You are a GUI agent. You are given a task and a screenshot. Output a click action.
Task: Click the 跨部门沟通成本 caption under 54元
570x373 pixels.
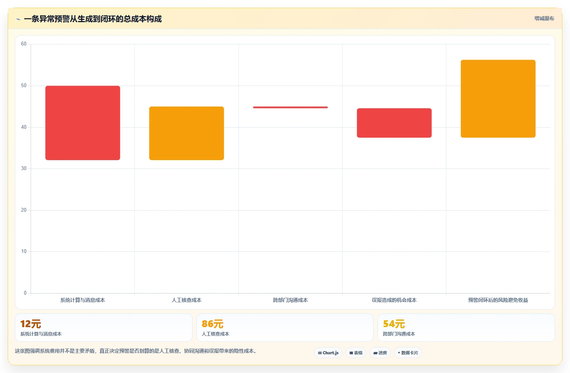coord(399,334)
